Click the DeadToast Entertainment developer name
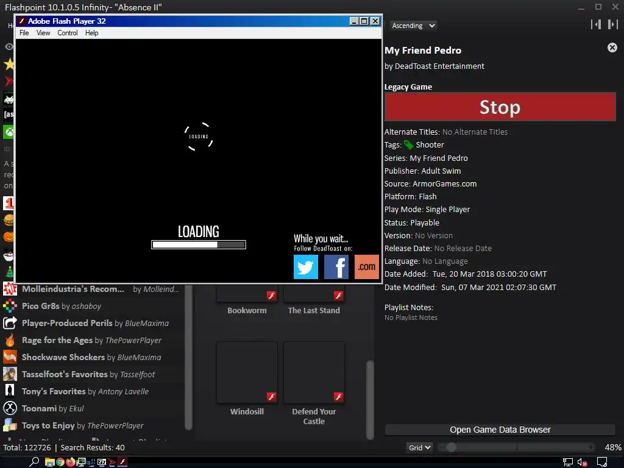 439,66
